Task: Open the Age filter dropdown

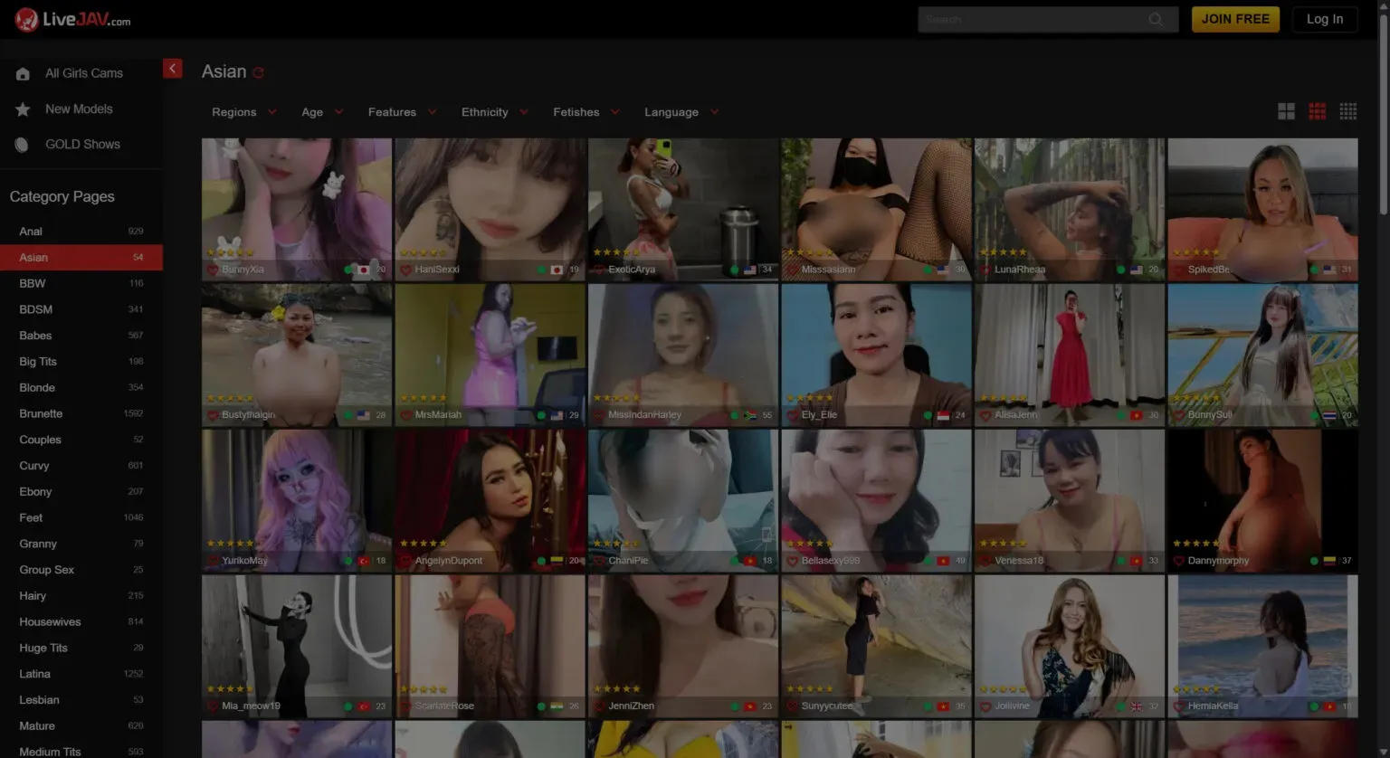Action: (x=322, y=112)
